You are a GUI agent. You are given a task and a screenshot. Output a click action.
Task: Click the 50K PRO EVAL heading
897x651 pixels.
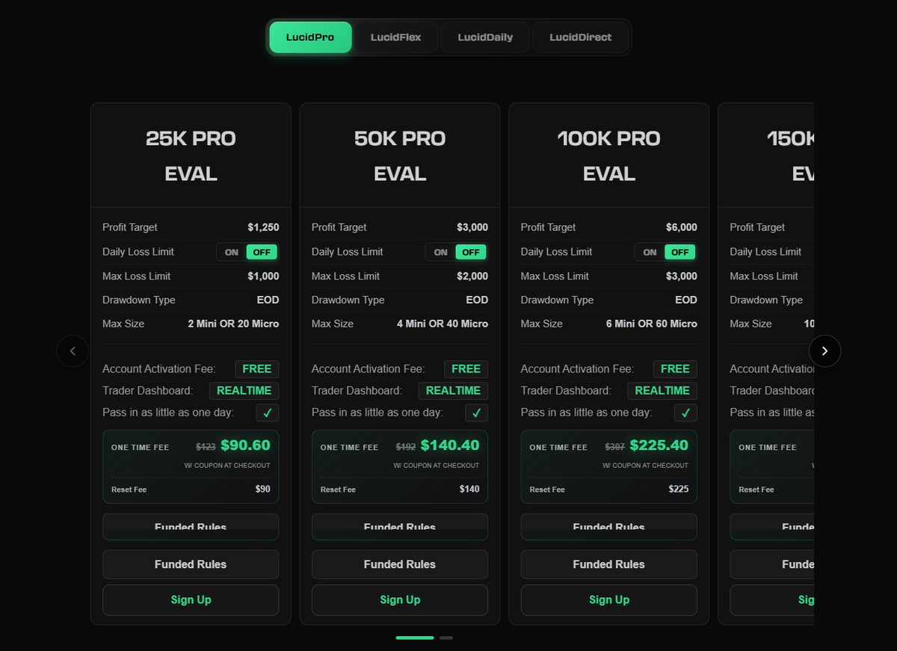tap(400, 156)
